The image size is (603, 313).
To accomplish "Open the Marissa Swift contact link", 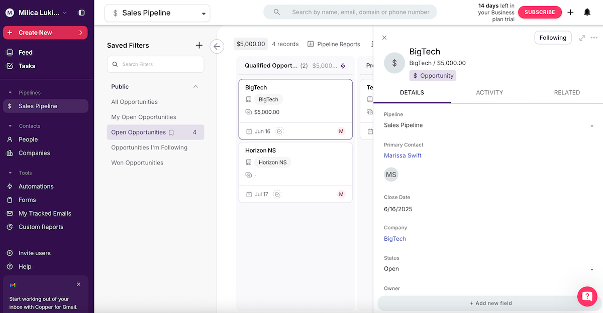I will [x=403, y=155].
